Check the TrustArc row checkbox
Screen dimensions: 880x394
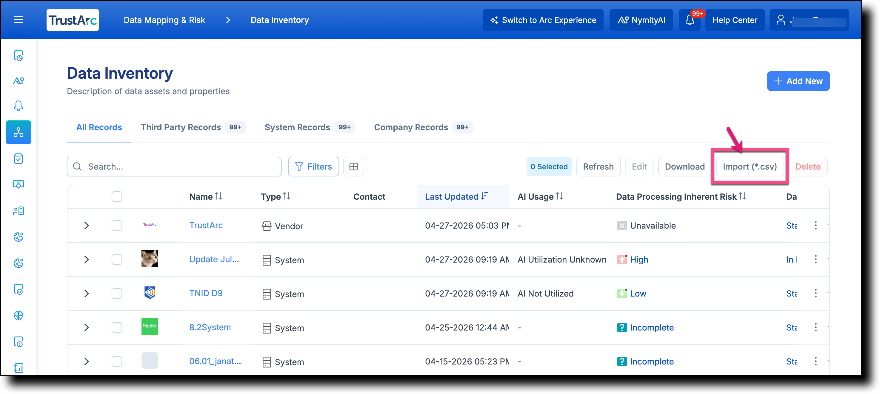117,226
